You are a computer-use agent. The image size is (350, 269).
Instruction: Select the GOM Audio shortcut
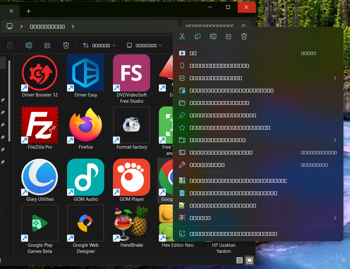pyautogui.click(x=86, y=180)
